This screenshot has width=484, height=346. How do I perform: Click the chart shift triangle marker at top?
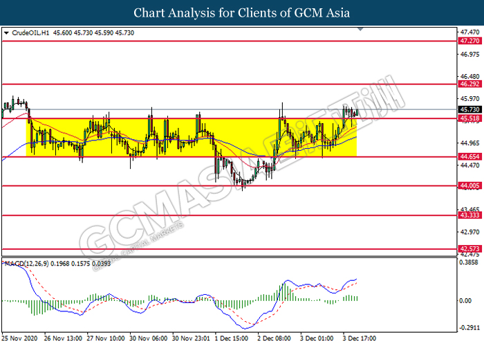360,29
